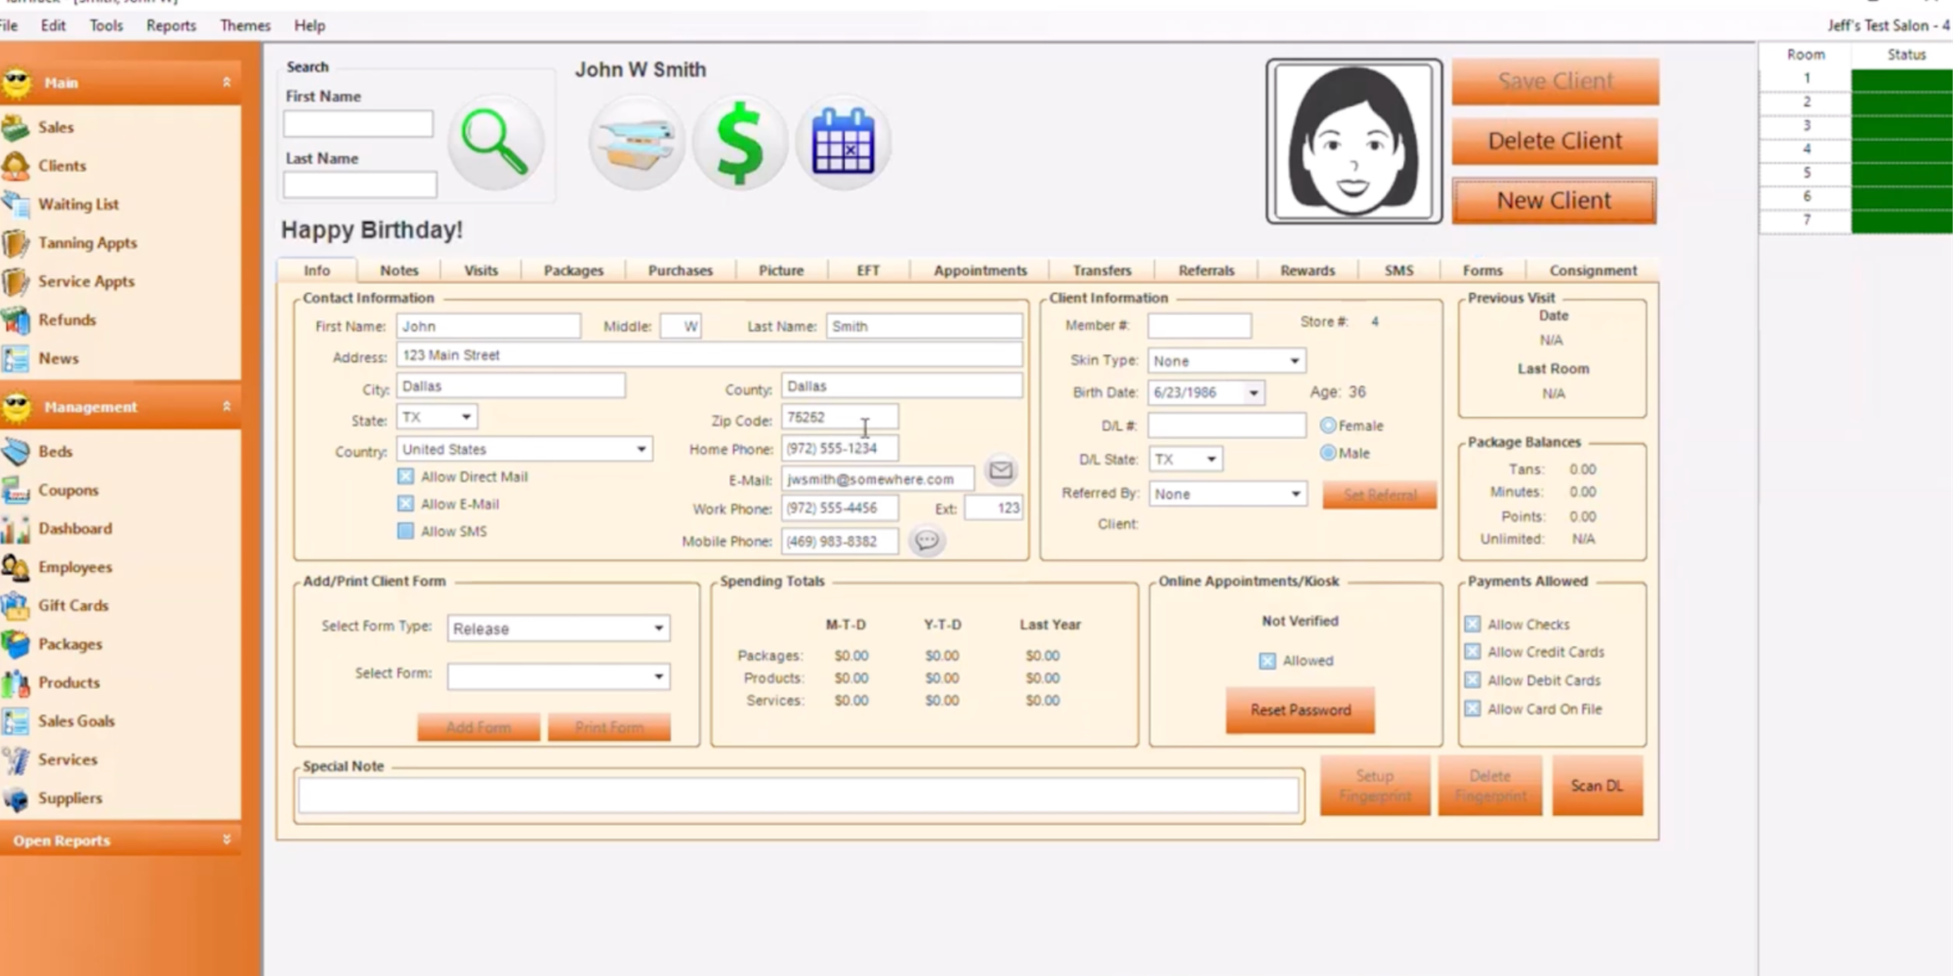The width and height of the screenshot is (1953, 976).
Task: Click the calendar appointment icon
Action: click(x=842, y=141)
